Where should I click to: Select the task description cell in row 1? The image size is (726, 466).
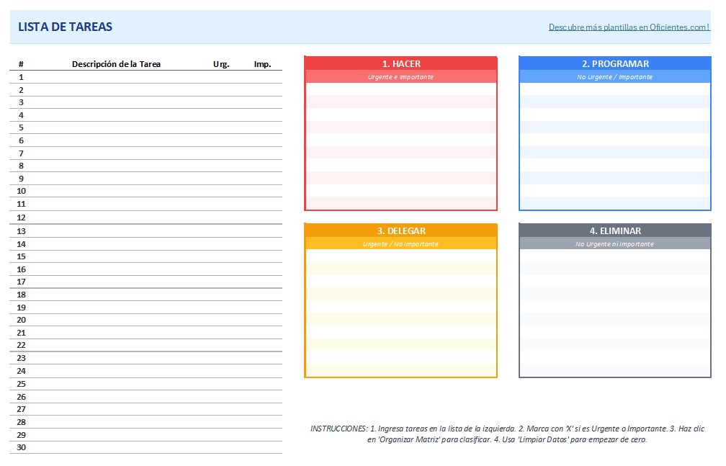coord(116,77)
